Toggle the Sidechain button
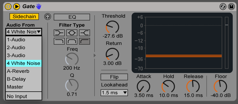This screenshot has width=238, height=104. coord(24,17)
